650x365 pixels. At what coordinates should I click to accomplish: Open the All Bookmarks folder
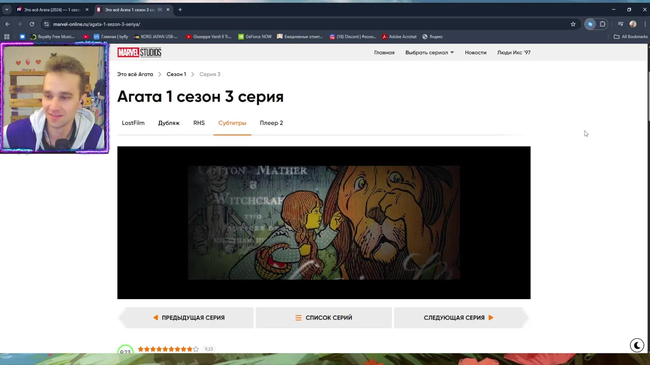[x=631, y=36]
